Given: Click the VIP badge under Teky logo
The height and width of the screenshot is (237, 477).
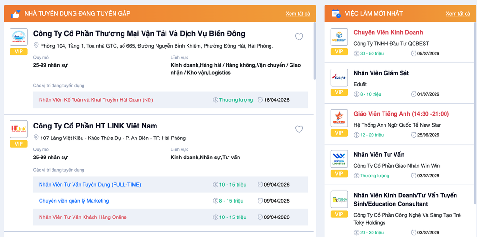Looking at the screenshot, I should pos(339,214).
